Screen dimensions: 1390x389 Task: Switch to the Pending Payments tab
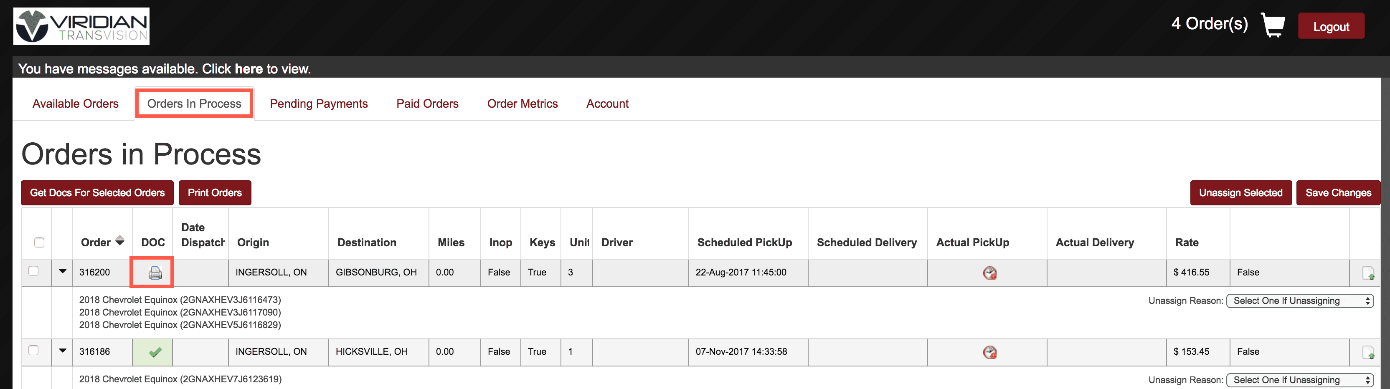tap(318, 104)
